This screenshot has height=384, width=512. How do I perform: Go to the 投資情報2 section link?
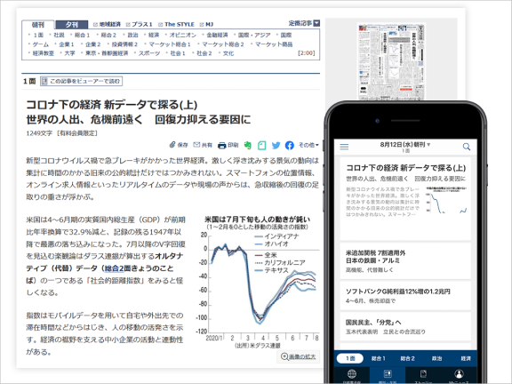[124, 44]
